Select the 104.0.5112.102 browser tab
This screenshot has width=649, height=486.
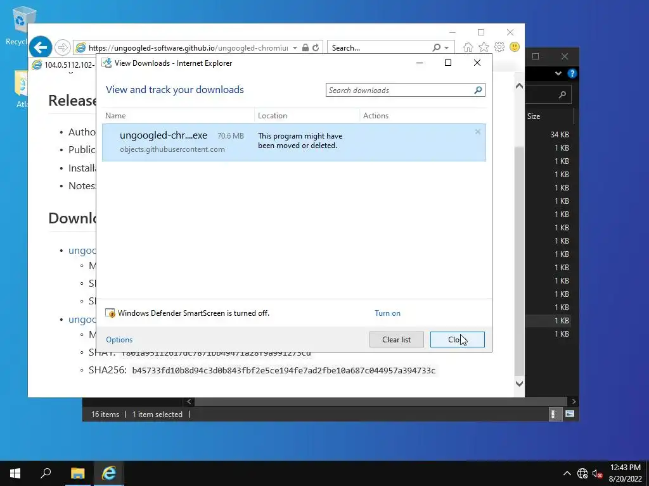pos(63,65)
